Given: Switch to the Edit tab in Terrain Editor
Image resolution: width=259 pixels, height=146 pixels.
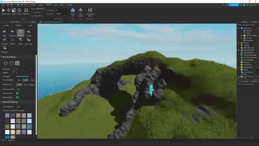Looking at the screenshot, I should pyautogui.click(x=31, y=26).
